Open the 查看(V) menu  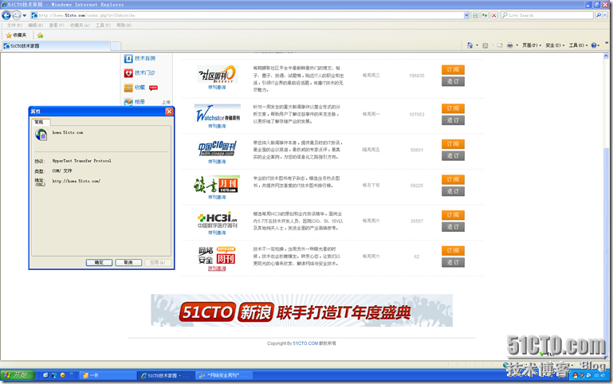(x=57, y=25)
